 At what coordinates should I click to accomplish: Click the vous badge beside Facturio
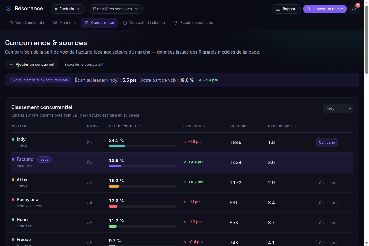tap(44, 159)
